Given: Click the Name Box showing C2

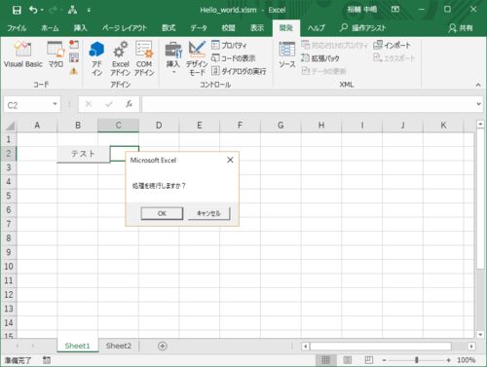Looking at the screenshot, I should [28, 105].
